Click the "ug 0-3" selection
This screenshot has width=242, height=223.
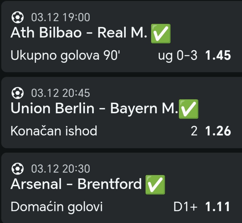tap(178, 56)
